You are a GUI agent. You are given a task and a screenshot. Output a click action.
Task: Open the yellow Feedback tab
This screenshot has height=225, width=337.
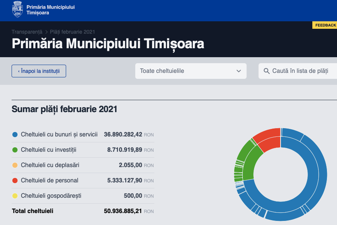(325, 25)
